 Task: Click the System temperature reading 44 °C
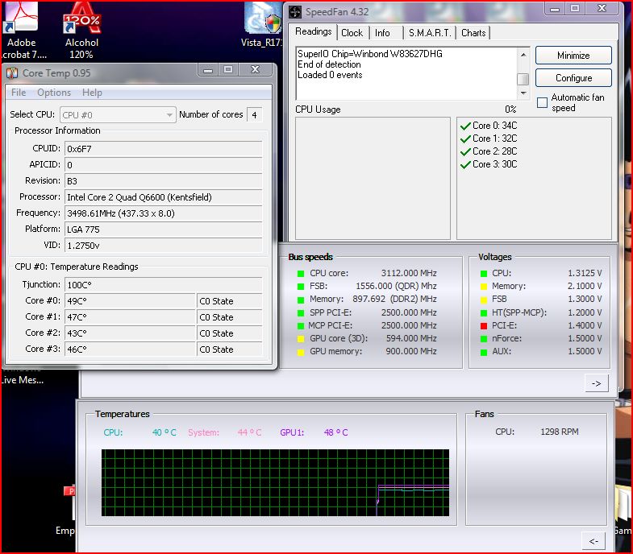[249, 432]
